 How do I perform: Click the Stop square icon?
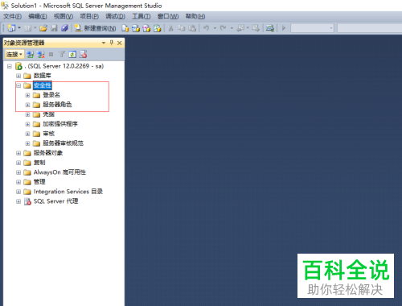tap(51, 55)
